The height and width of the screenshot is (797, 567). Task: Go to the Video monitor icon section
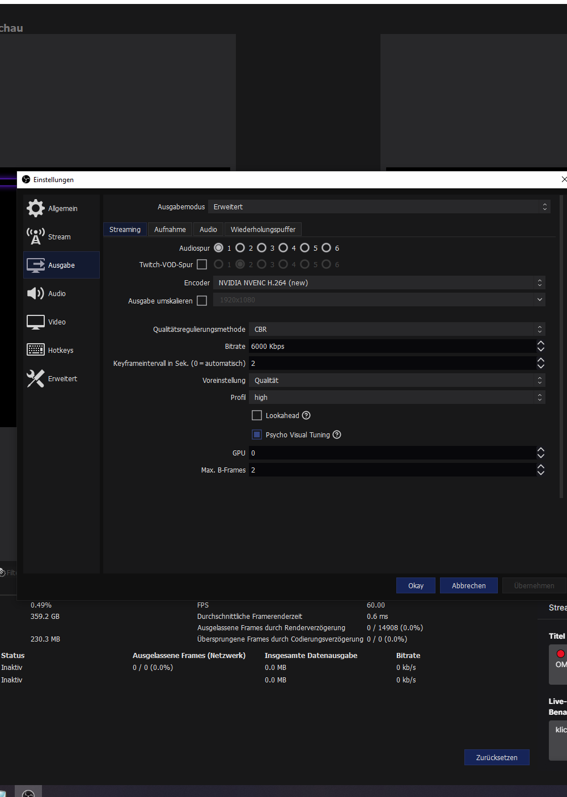click(x=36, y=322)
